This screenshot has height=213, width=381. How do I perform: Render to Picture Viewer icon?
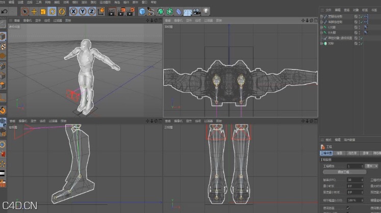click(x=121, y=11)
